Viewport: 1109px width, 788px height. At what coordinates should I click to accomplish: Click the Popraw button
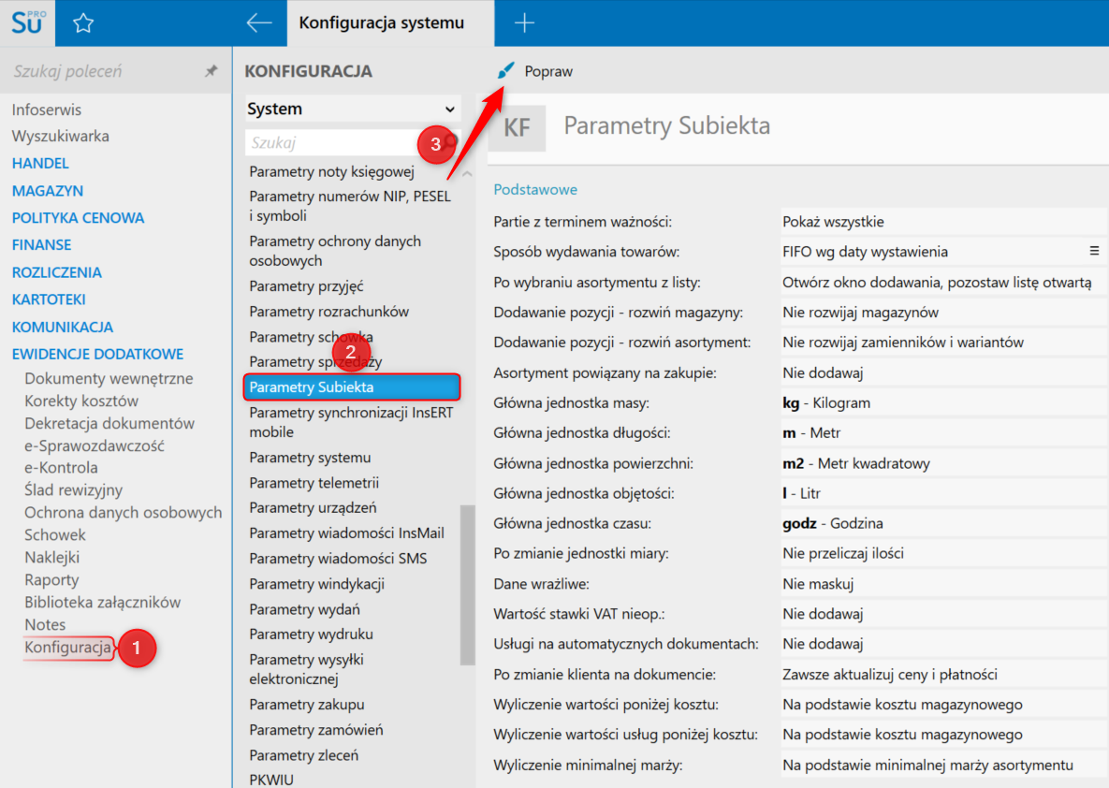[x=535, y=71]
